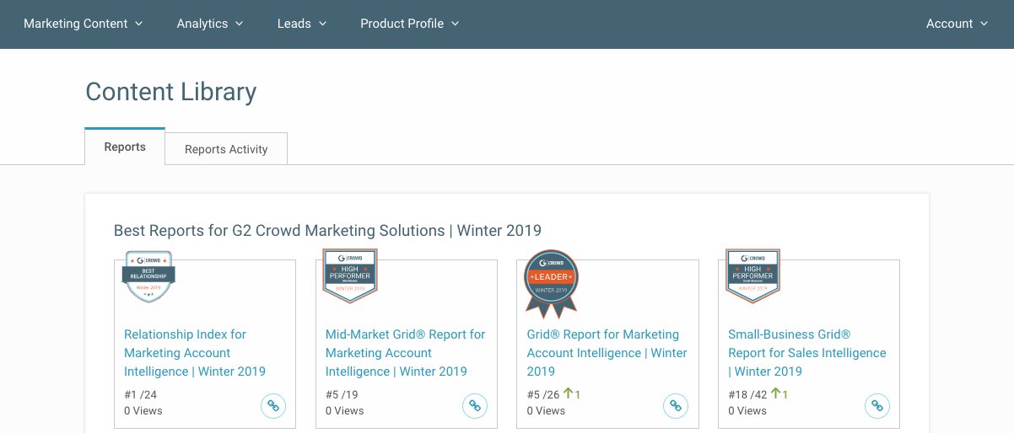This screenshot has width=1014, height=433.
Task: Click 0 Views under Small-Business Grid report
Action: point(747,411)
